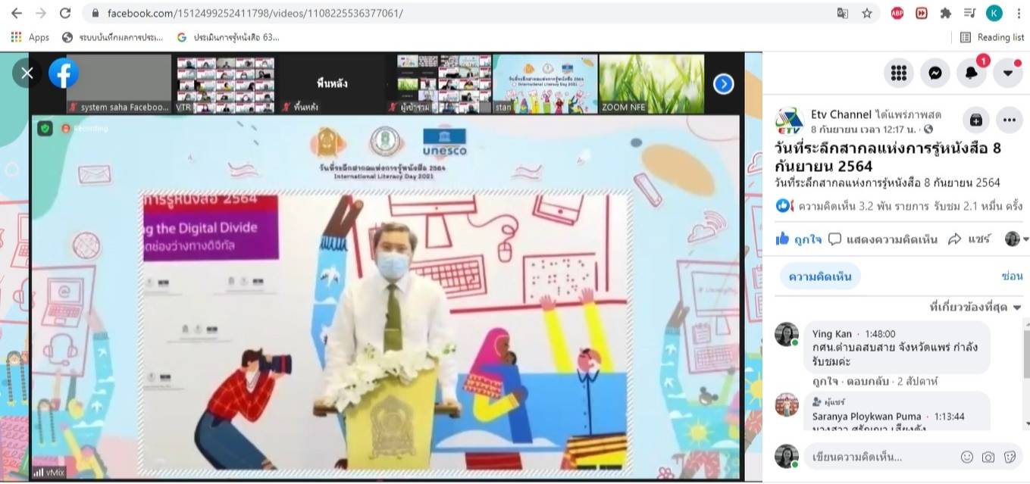Open Ying Kan's profile name

point(831,334)
